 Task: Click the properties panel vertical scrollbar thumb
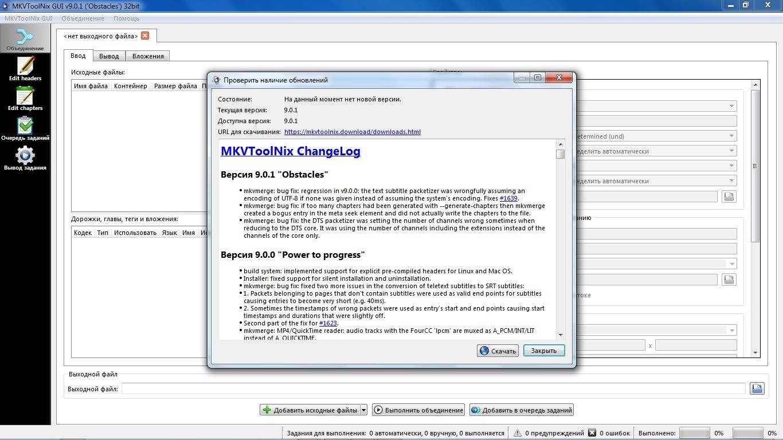click(755, 166)
